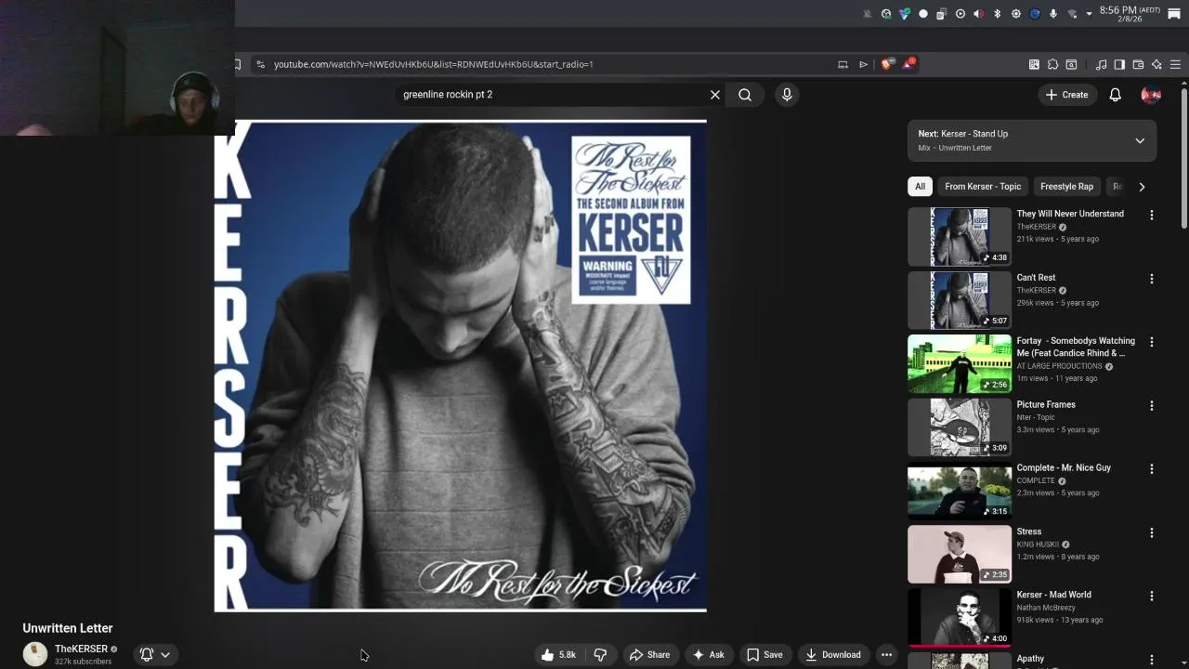Viewport: 1189px width, 669px height.
Task: Select the 'Freestyle Rap' chip
Action: click(1066, 187)
